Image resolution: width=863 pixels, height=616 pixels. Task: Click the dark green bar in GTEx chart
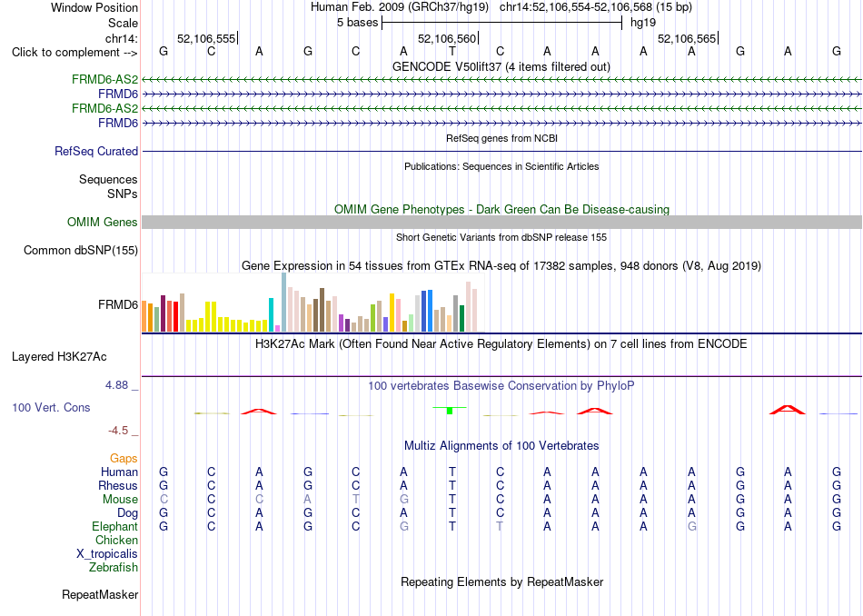tap(462, 318)
